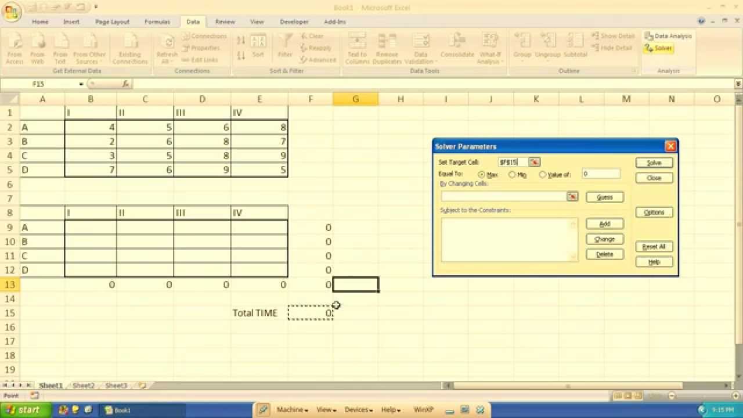Click the horizontal scrollbar of the sheet
This screenshot has height=418, width=743.
(x=587, y=385)
